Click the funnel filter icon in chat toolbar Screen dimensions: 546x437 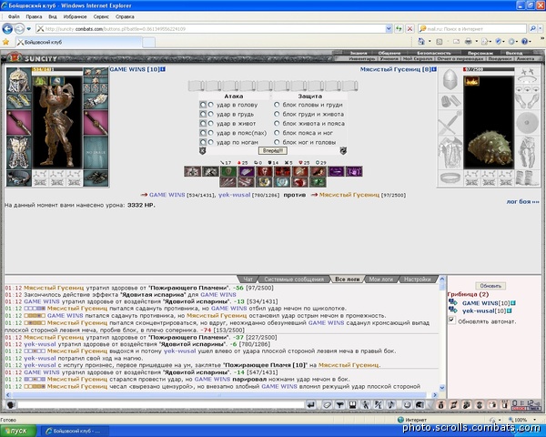coord(339,404)
